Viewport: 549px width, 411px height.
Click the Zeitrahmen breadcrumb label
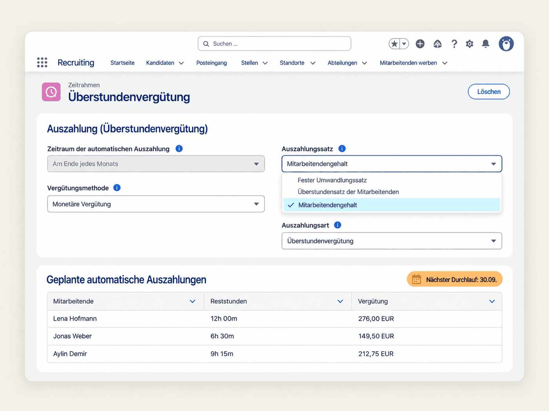(84, 85)
